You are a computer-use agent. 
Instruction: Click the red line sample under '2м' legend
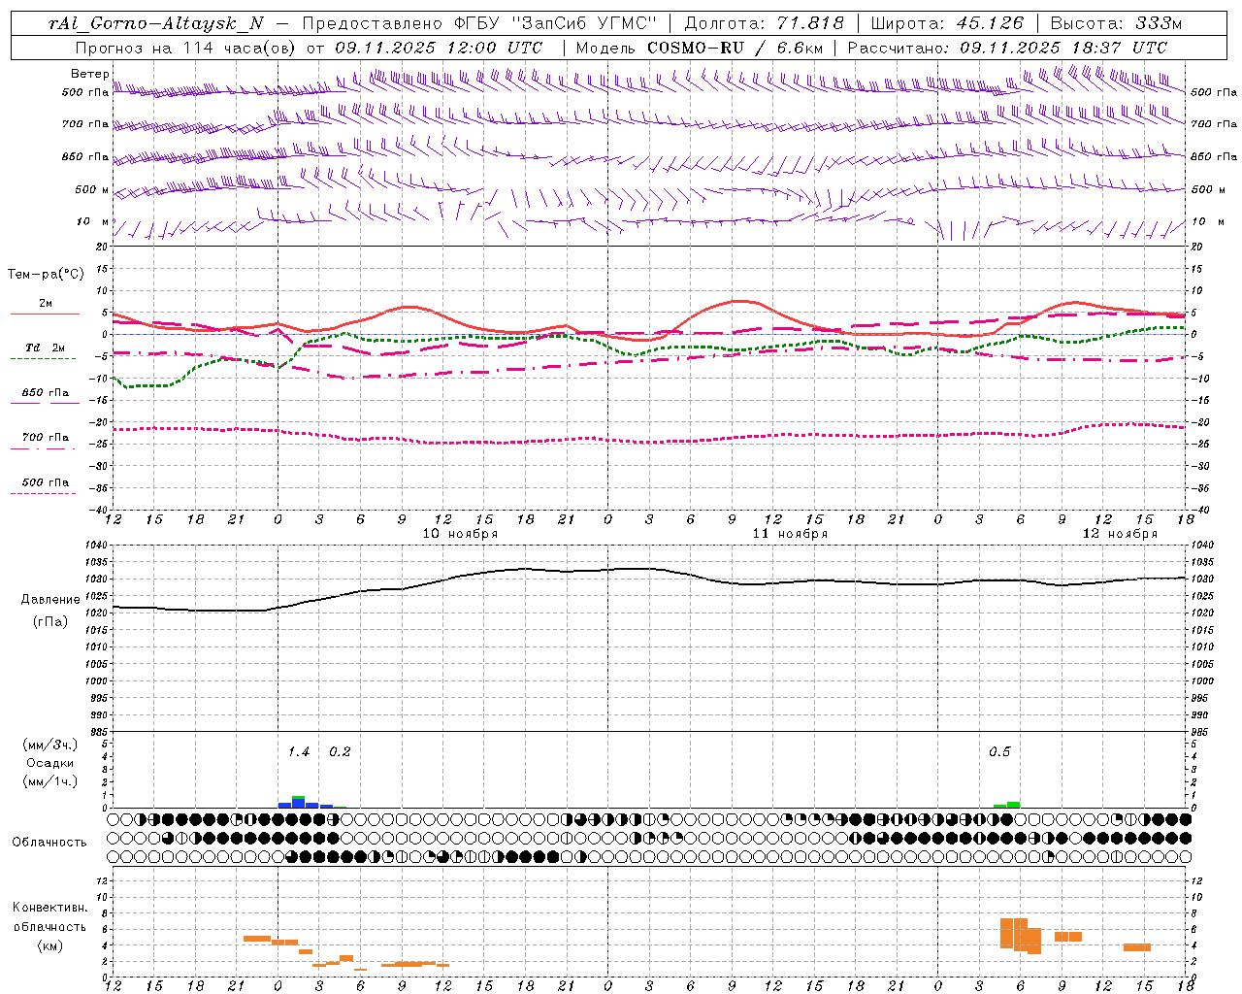point(45,314)
